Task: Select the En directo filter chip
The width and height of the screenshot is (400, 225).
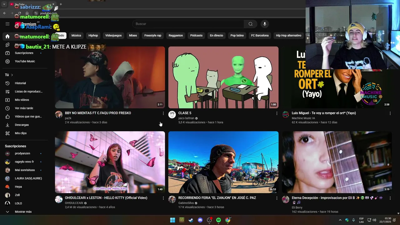Action: coord(217,36)
